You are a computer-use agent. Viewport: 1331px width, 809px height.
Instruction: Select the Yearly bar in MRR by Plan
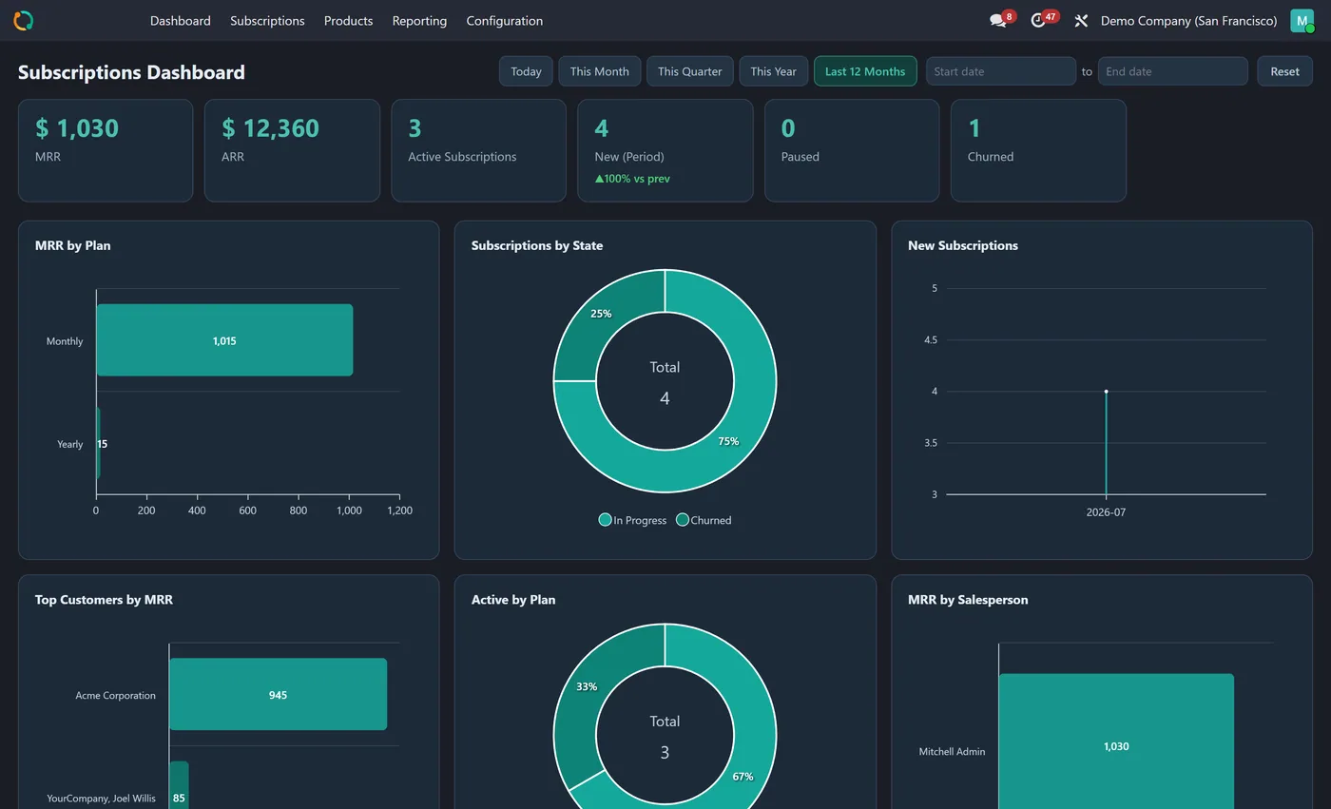pos(98,444)
